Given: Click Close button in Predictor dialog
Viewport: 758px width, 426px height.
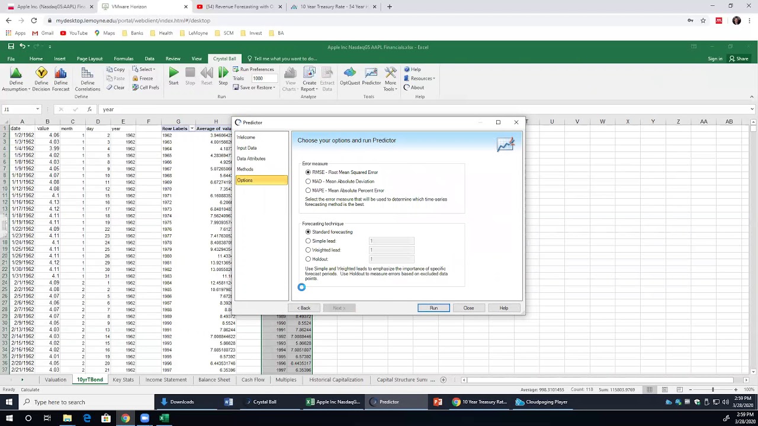Looking at the screenshot, I should tap(468, 308).
